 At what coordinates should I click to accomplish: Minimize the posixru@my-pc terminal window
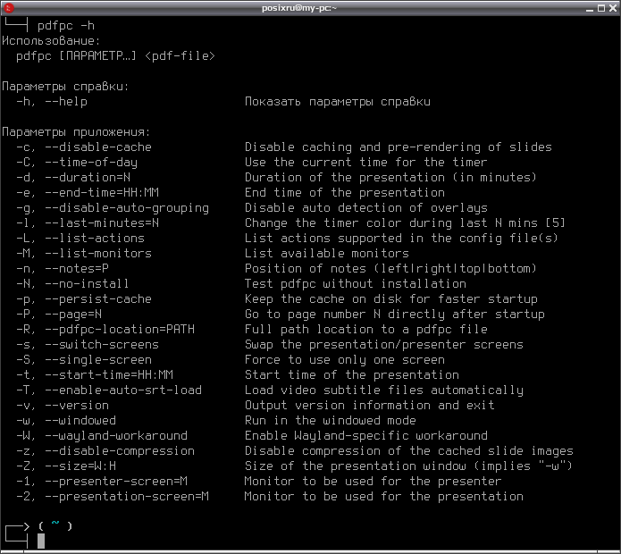pyautogui.click(x=590, y=8)
